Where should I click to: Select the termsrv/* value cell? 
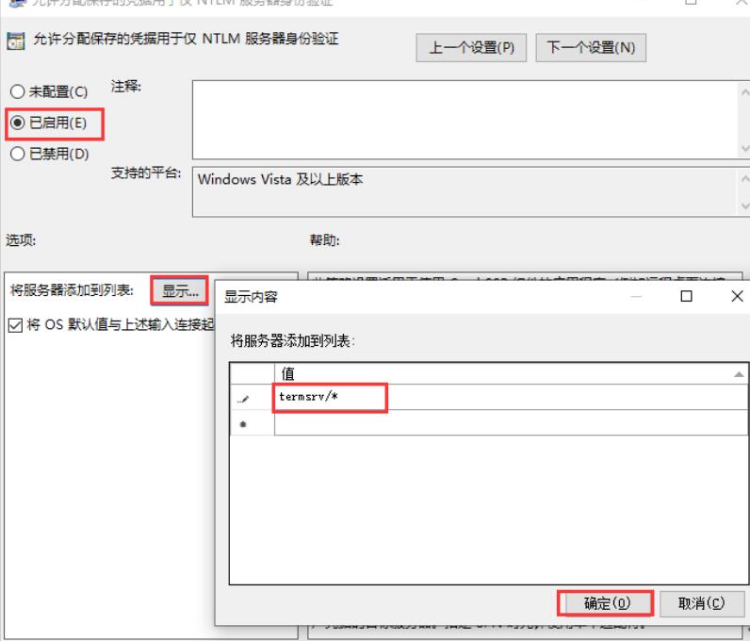coord(511,397)
